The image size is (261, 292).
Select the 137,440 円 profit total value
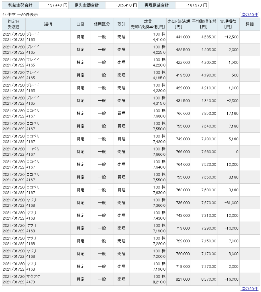click(54, 5)
